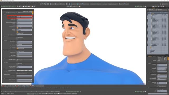This screenshot has width=169, height=95.
Task: Expand the Environments group in Shader Tree
Action: point(149,50)
